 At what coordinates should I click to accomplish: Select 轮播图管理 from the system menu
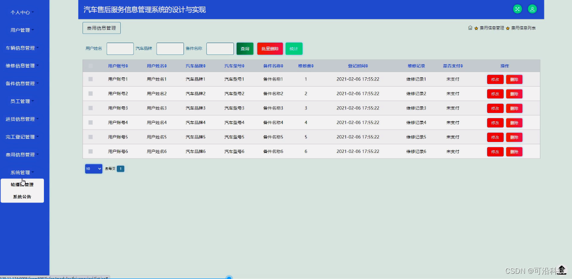pos(22,184)
